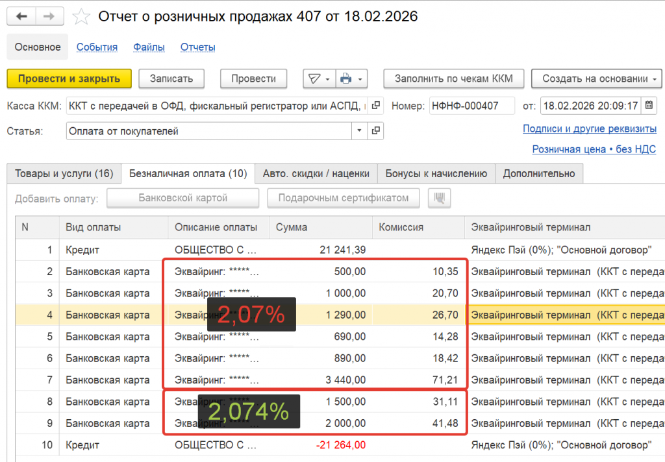Click the Записать button

click(x=171, y=79)
